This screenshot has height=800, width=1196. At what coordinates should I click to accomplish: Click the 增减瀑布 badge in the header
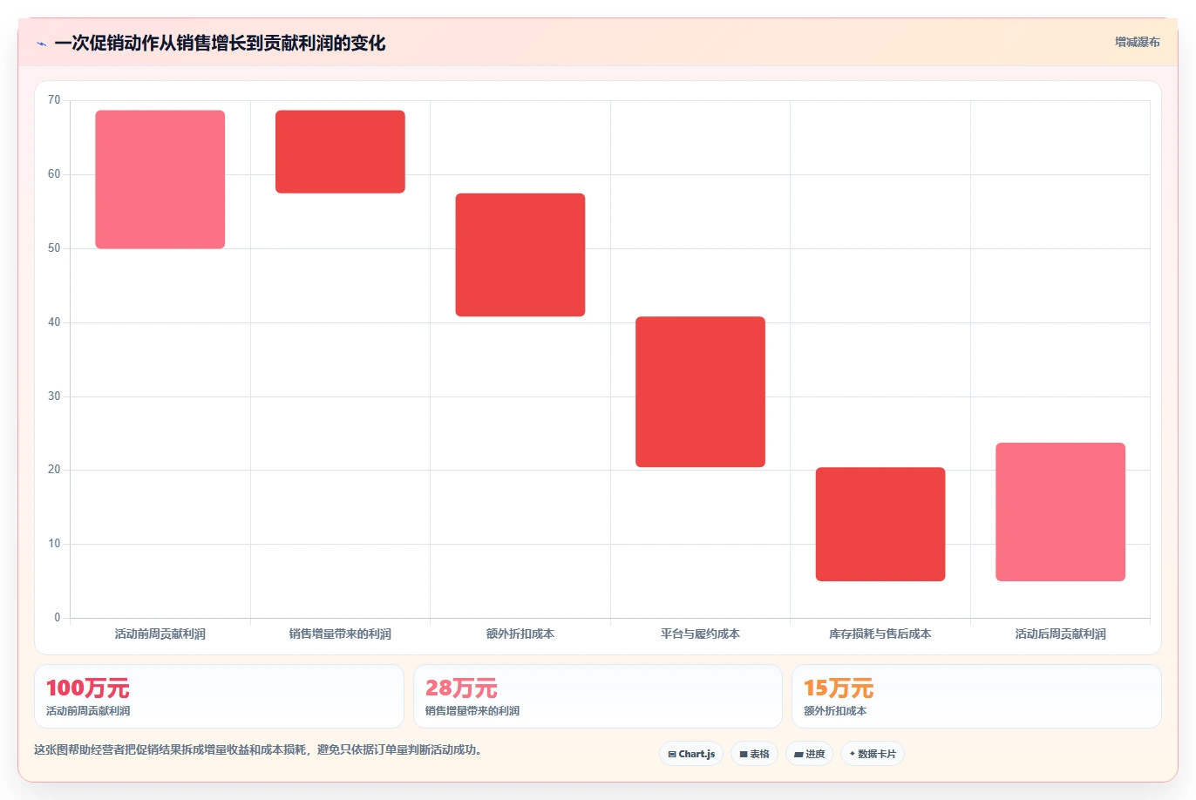(x=1137, y=42)
